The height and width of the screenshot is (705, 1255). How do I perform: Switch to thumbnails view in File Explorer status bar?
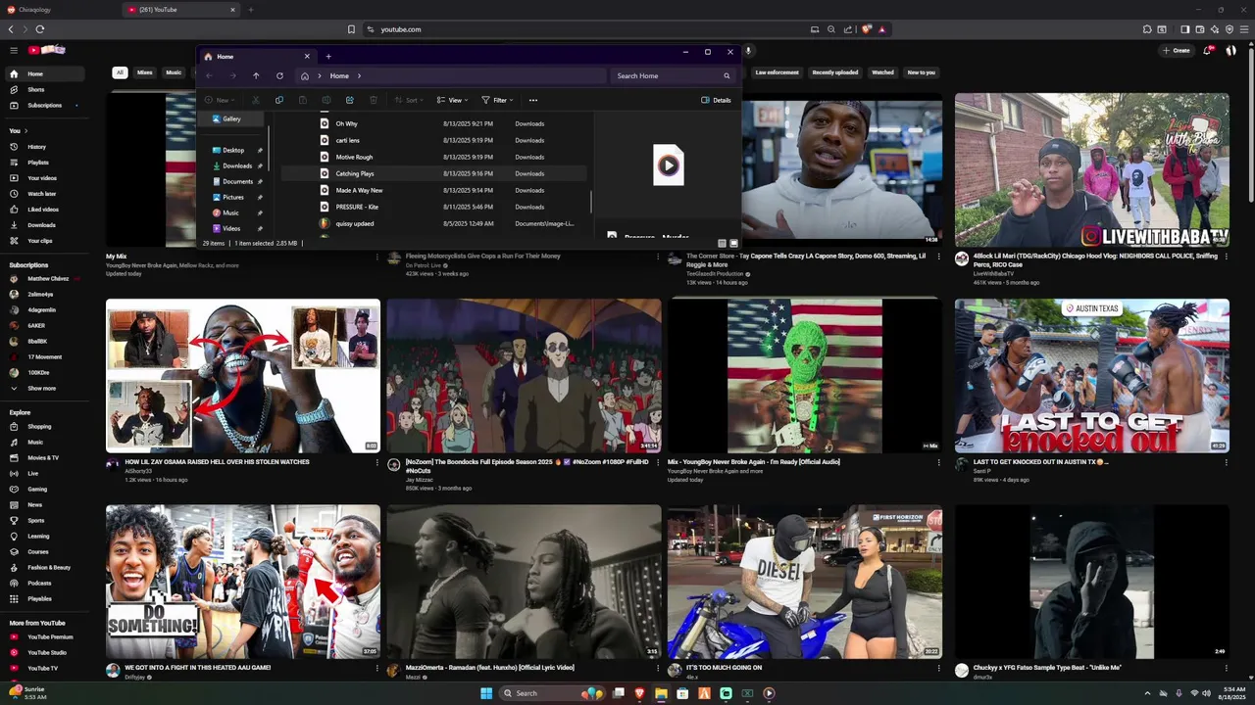(733, 243)
